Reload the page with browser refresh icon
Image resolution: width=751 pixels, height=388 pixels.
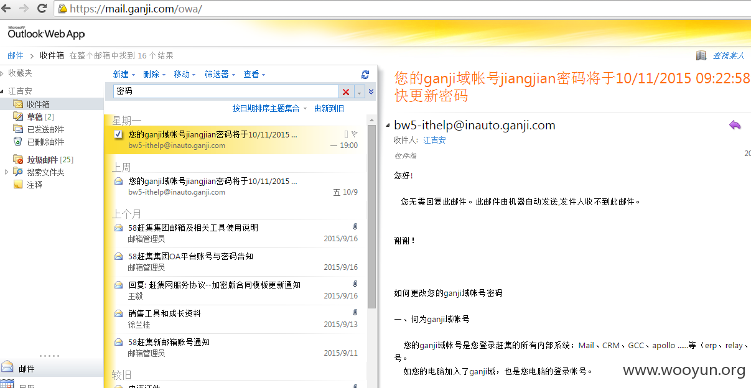(42, 9)
